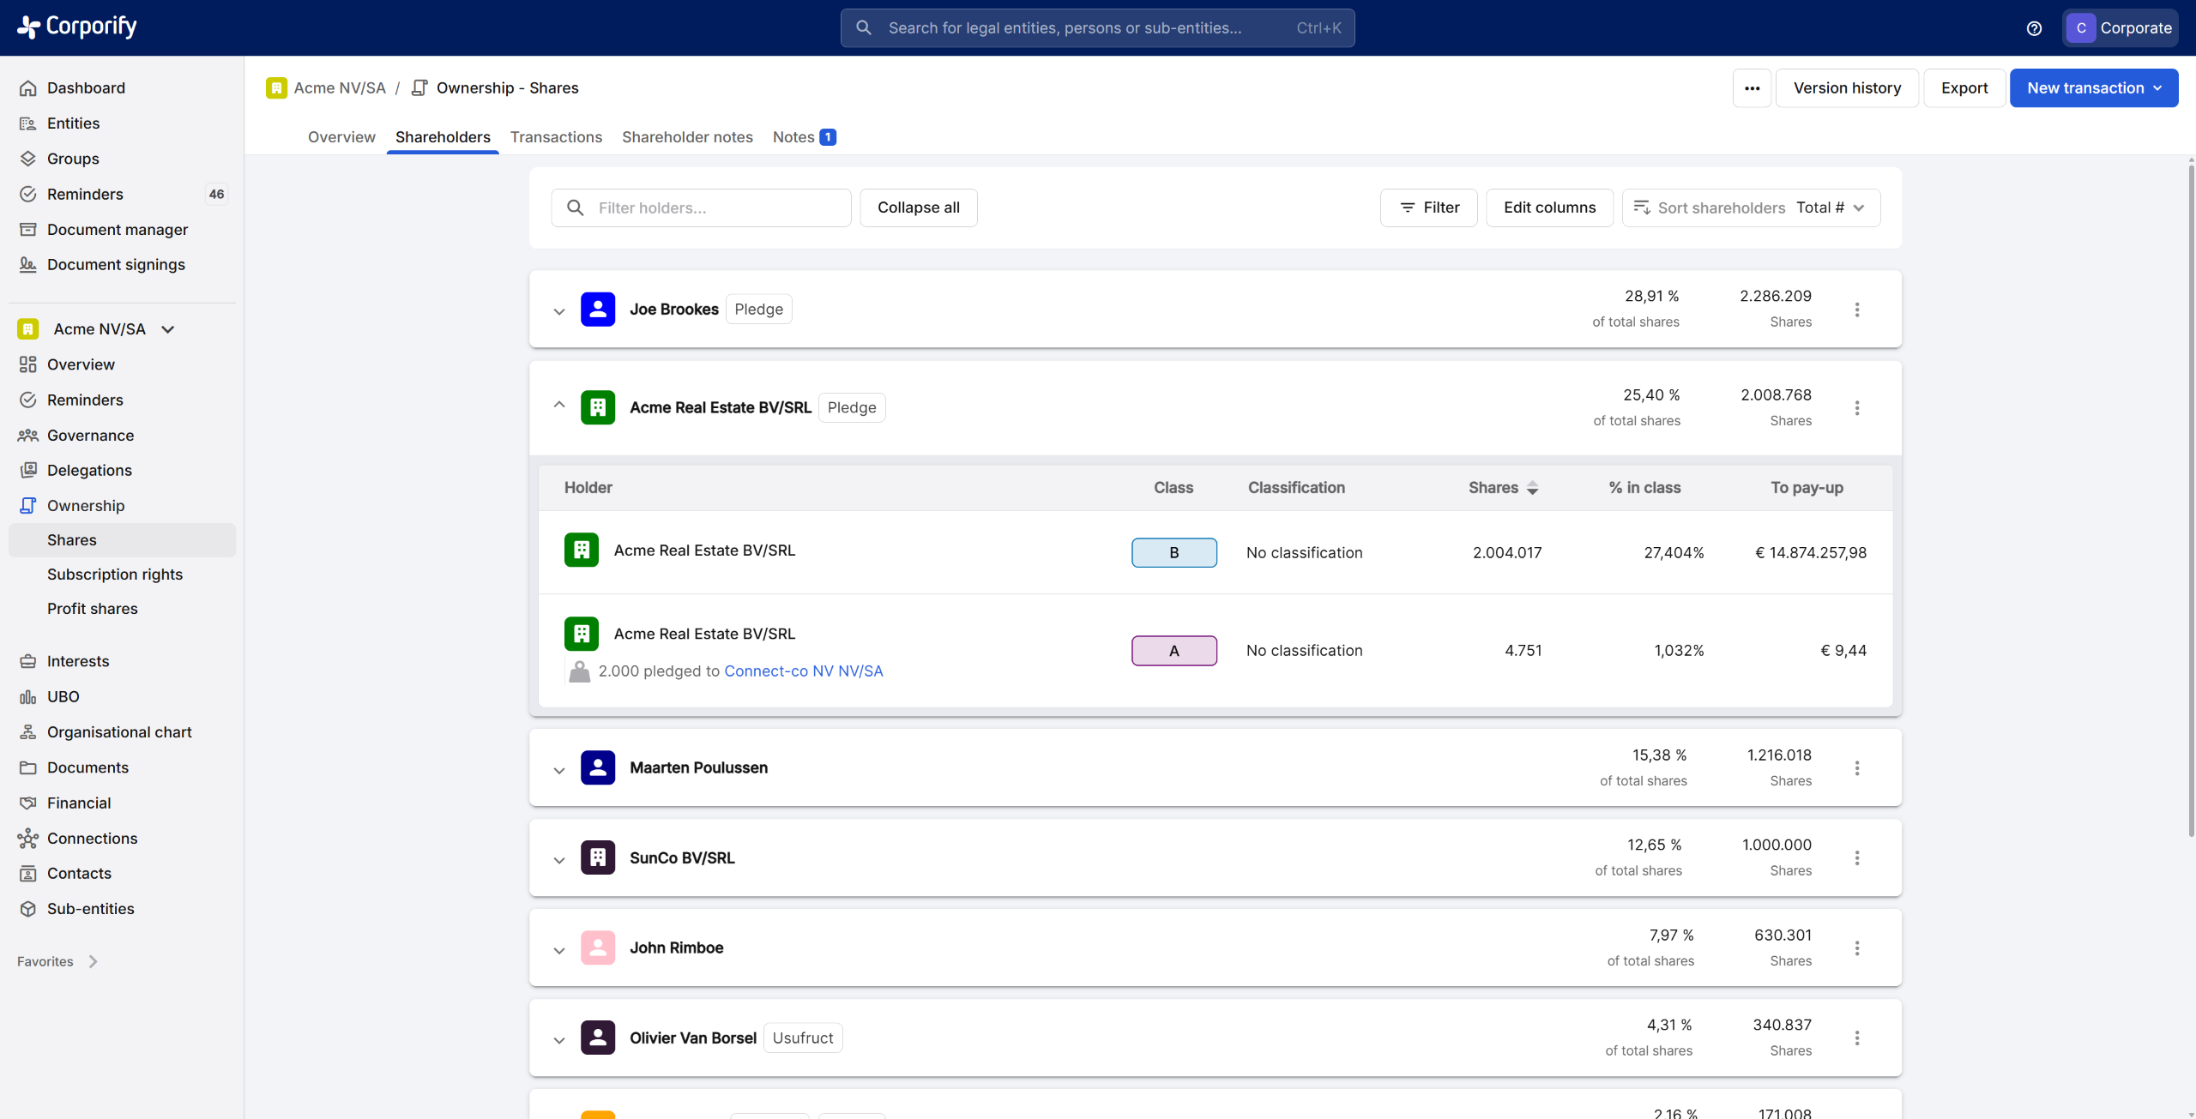The width and height of the screenshot is (2196, 1119).
Task: Click three-dot menu for Joe Brookes
Action: 1857,310
